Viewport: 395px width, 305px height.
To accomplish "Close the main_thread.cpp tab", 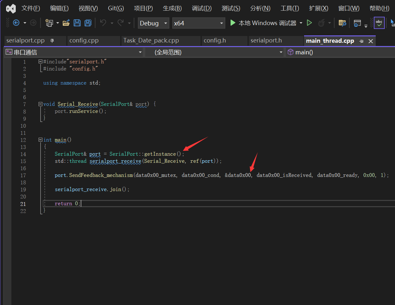I will click(371, 41).
